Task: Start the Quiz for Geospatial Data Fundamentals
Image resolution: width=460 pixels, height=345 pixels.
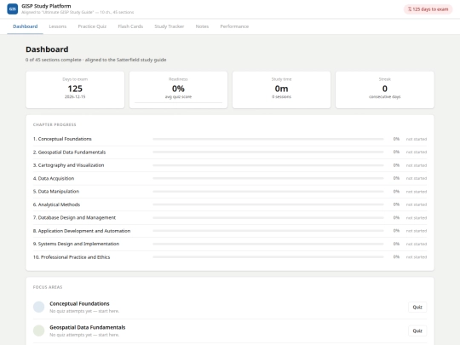Action: point(417,331)
